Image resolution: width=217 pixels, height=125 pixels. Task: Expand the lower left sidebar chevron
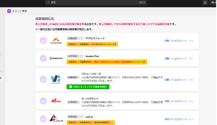point(1,72)
